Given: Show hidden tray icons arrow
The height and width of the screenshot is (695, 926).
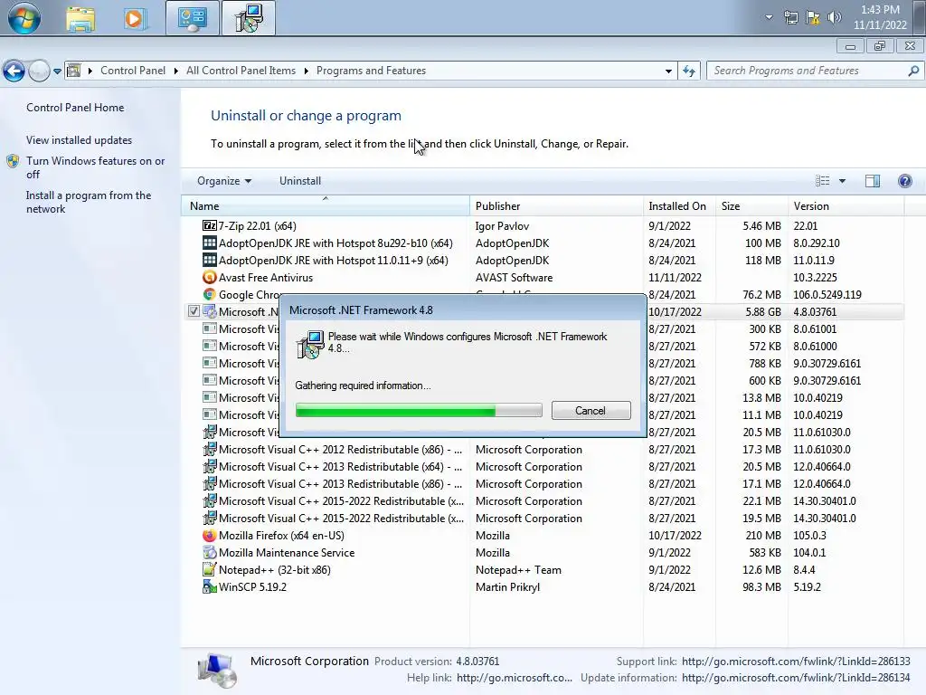Looking at the screenshot, I should (769, 17).
